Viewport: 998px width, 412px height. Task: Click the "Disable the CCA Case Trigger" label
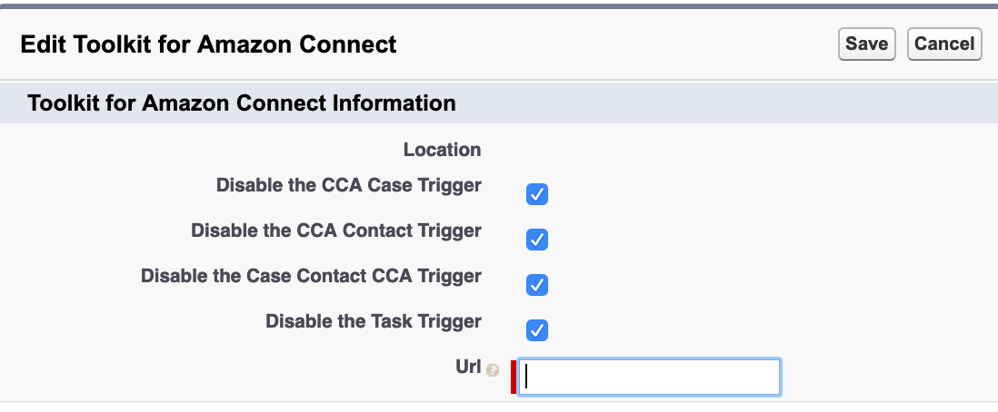coord(349,185)
